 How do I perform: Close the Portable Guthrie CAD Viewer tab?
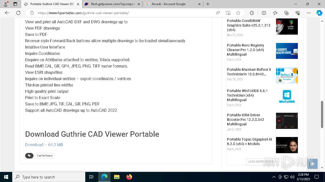point(78,4)
